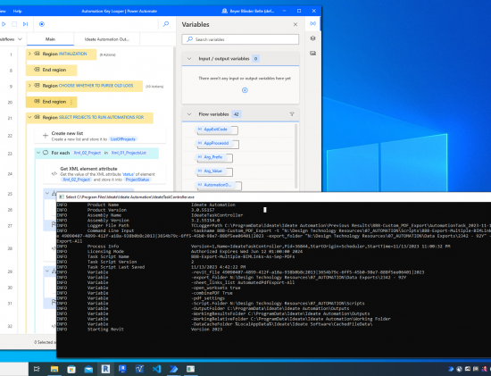Click ProjectStatus variable token in line 24

[137, 180]
